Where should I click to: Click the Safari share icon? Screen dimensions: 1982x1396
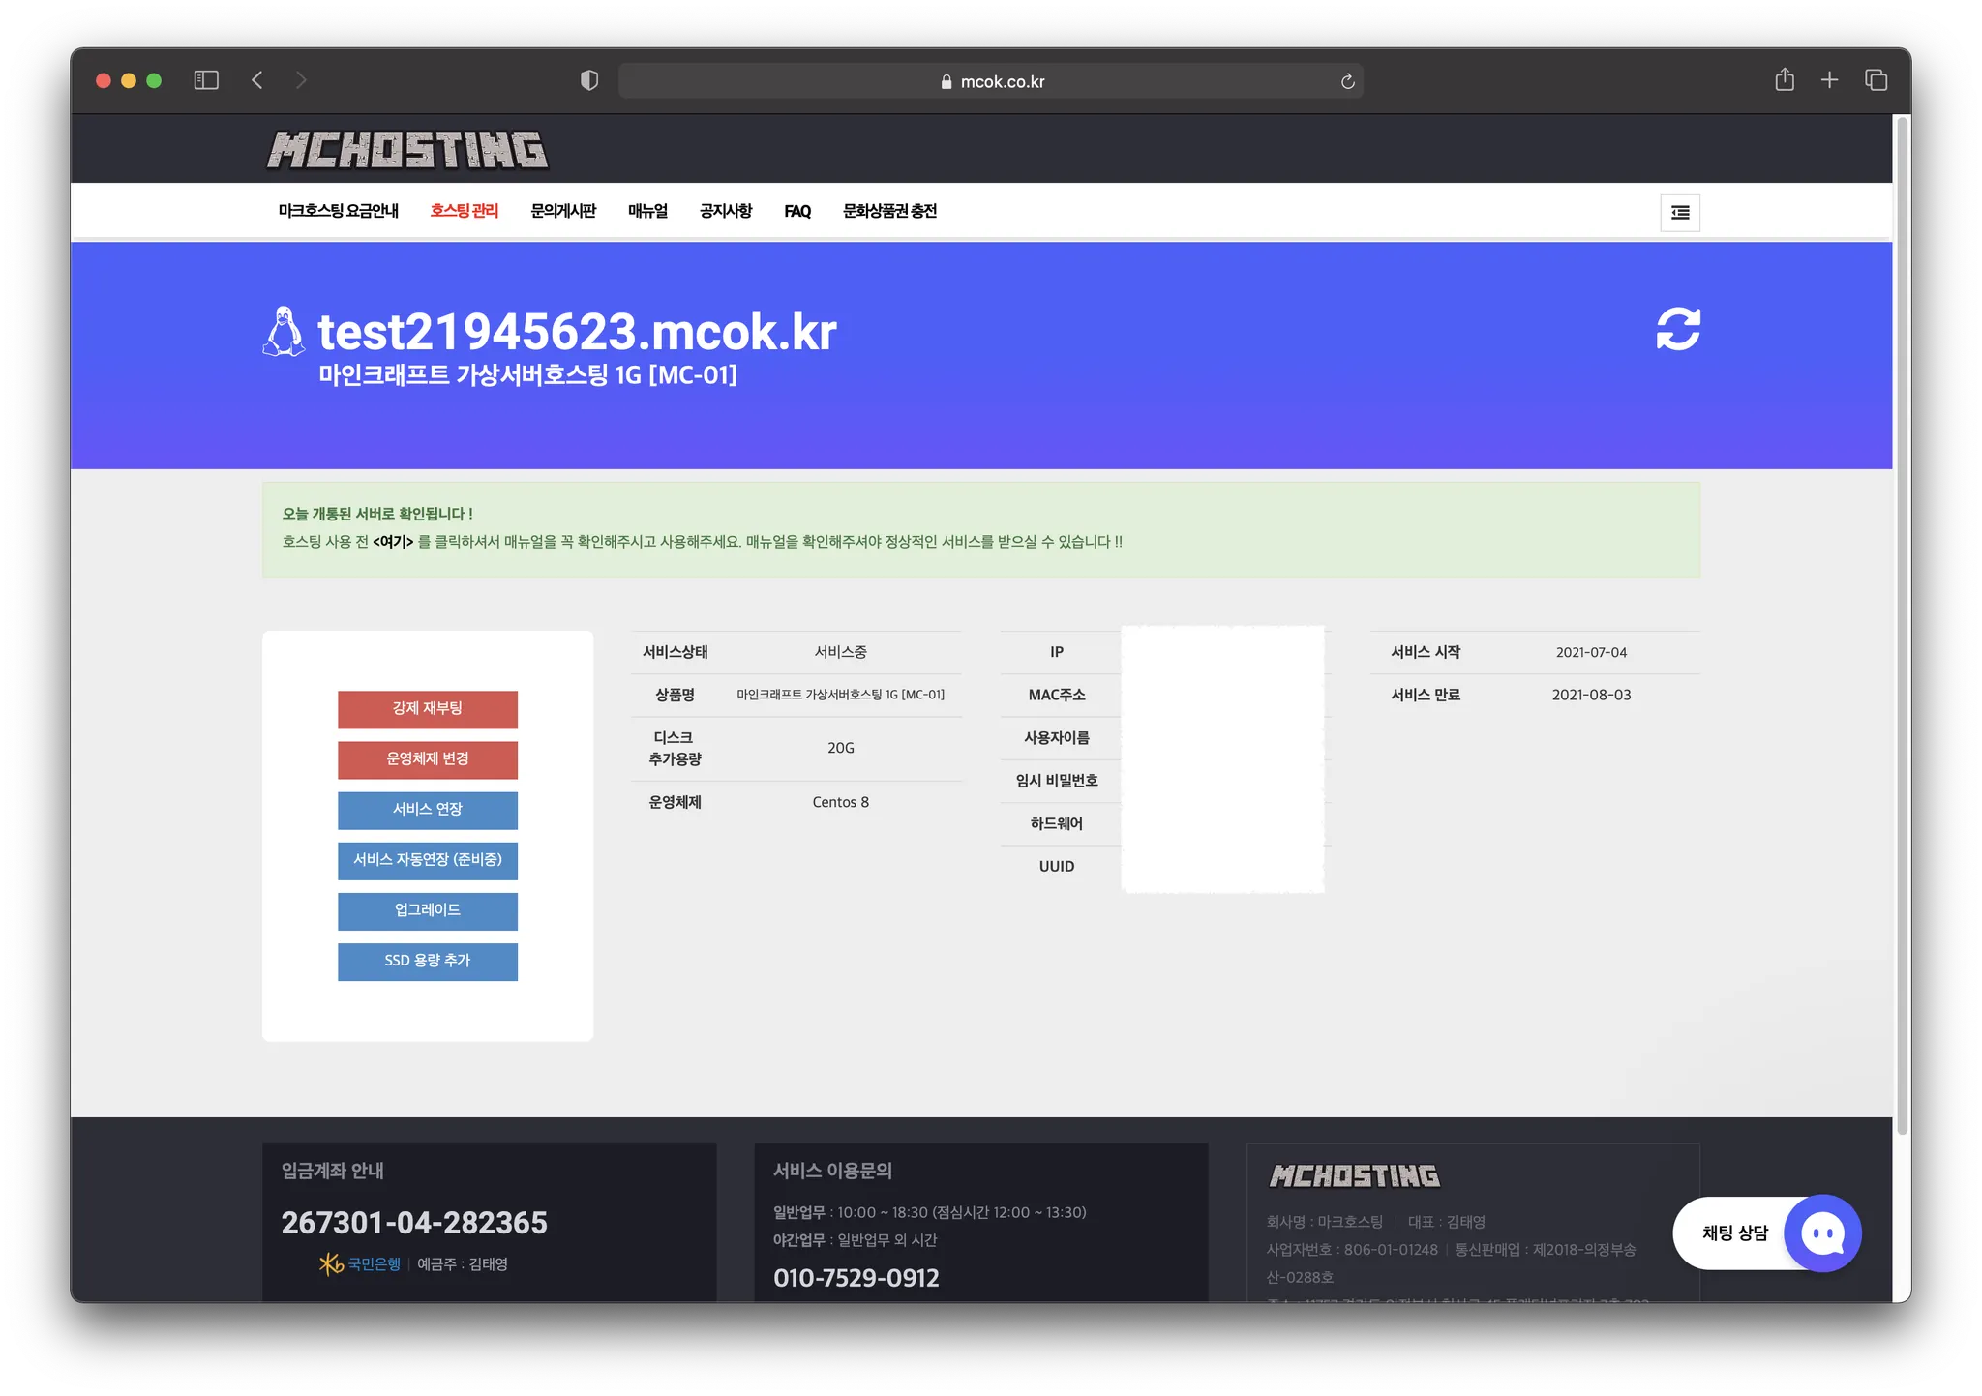1784,80
